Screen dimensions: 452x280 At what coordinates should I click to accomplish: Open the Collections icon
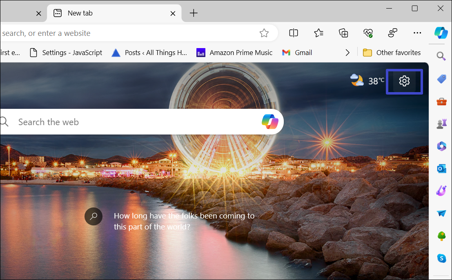343,33
